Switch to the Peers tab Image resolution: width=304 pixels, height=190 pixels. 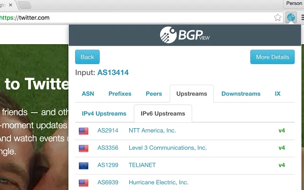tap(154, 94)
